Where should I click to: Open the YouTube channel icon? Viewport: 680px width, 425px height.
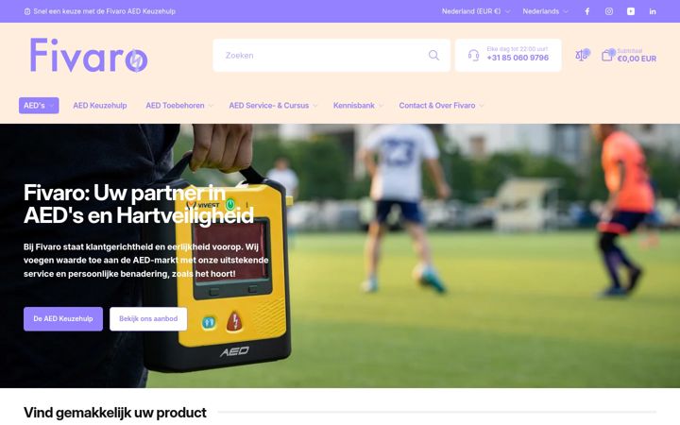631,11
